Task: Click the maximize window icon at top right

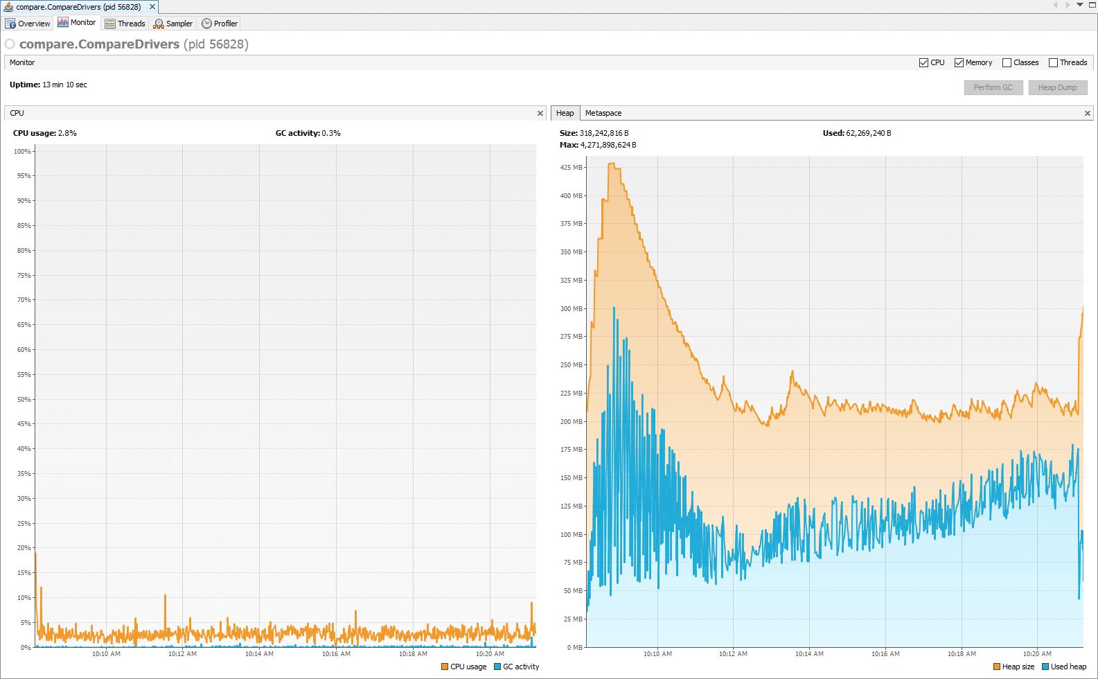Action: point(1092,5)
